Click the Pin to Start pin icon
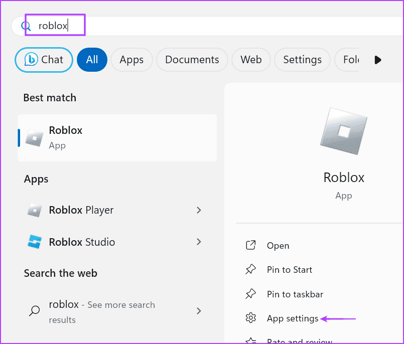 [x=251, y=270]
